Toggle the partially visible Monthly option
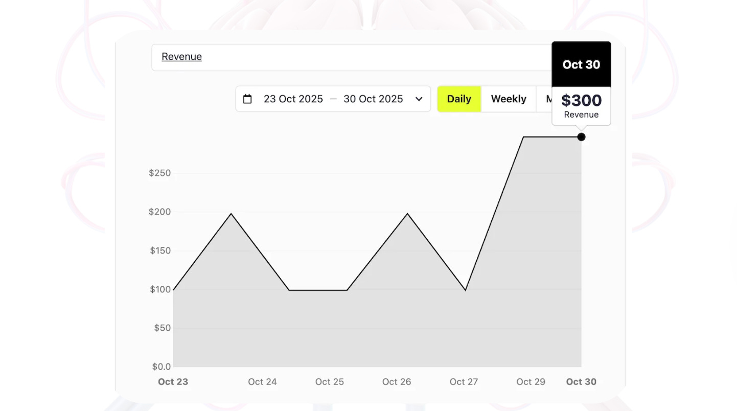Screen dimensions: 737x411 click(x=548, y=99)
